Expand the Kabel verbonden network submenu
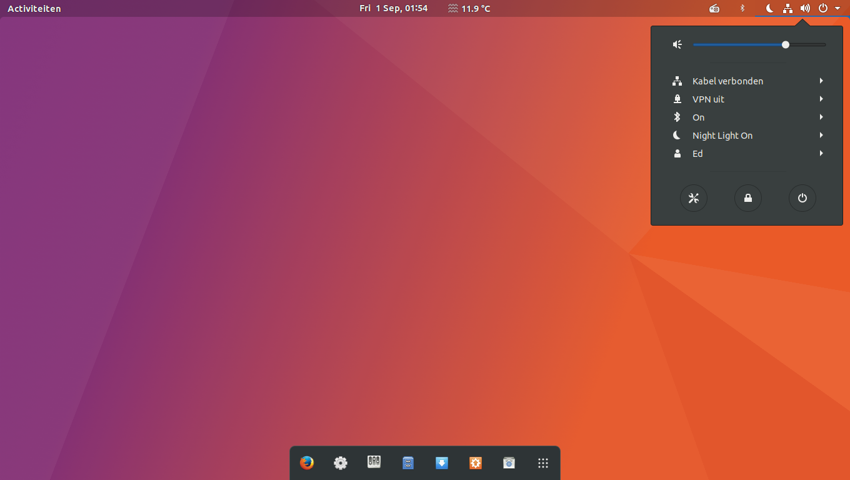The image size is (850, 480). click(x=747, y=81)
